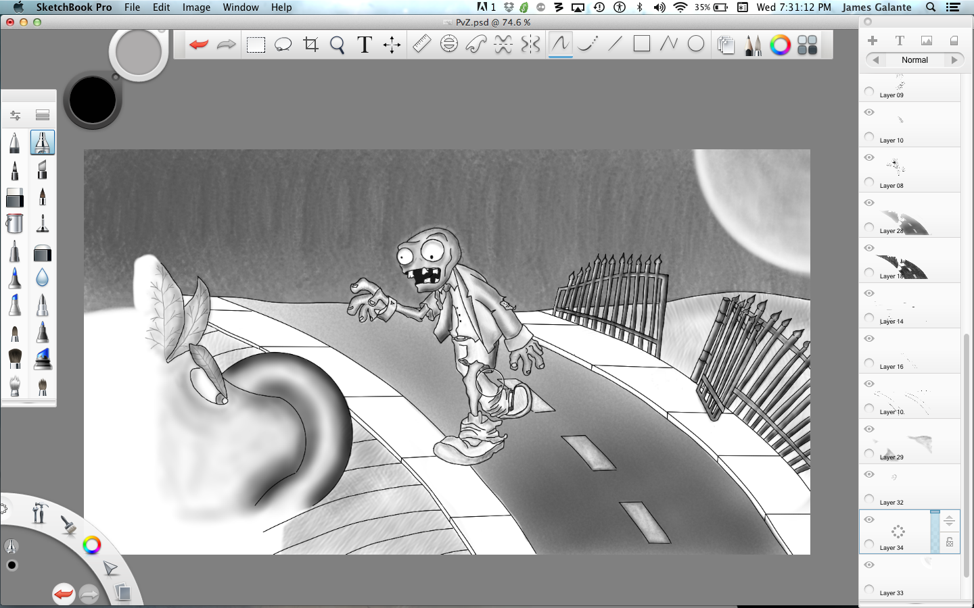974x608 pixels.
Task: Open the File menu
Action: pyautogui.click(x=132, y=7)
